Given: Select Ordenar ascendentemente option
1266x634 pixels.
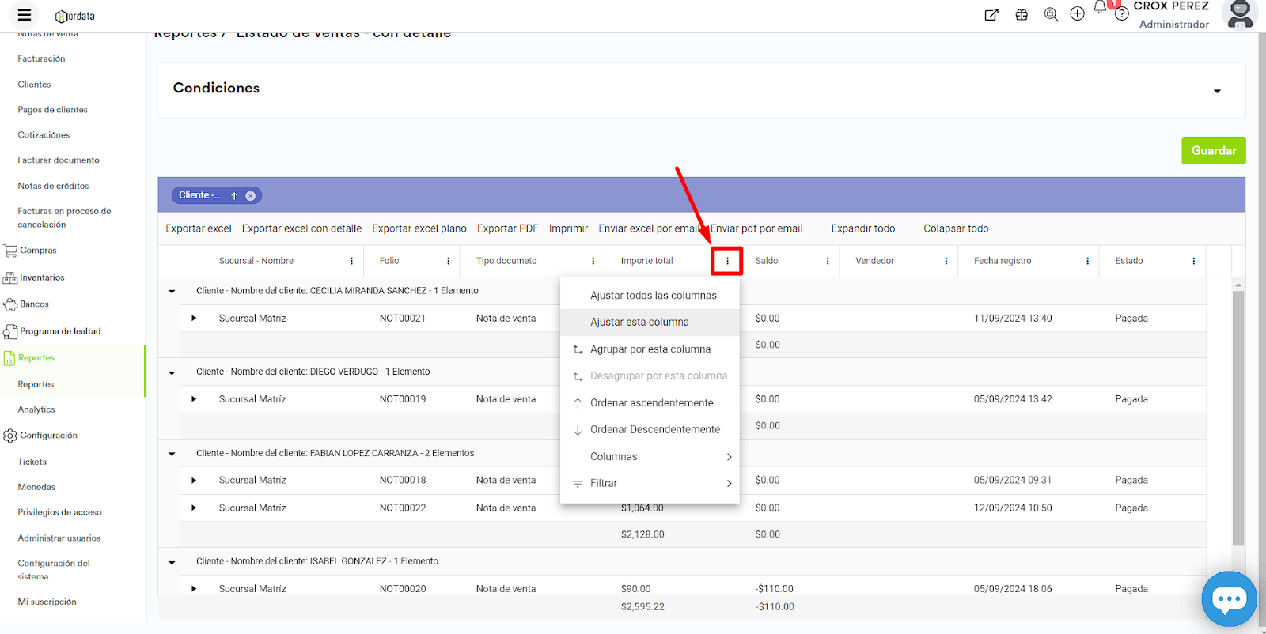Looking at the screenshot, I should (x=651, y=403).
